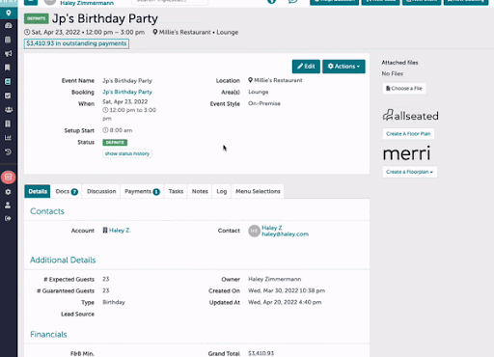The height and width of the screenshot is (357, 494).
Task: Click the Haley Zimmermann owner value
Action: click(274, 279)
